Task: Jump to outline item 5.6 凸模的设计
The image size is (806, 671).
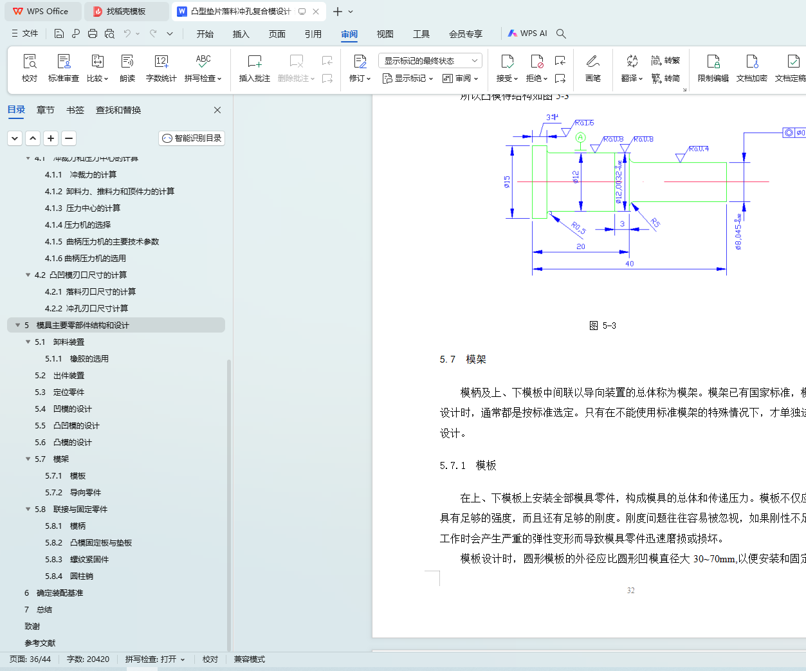Action: pos(63,443)
